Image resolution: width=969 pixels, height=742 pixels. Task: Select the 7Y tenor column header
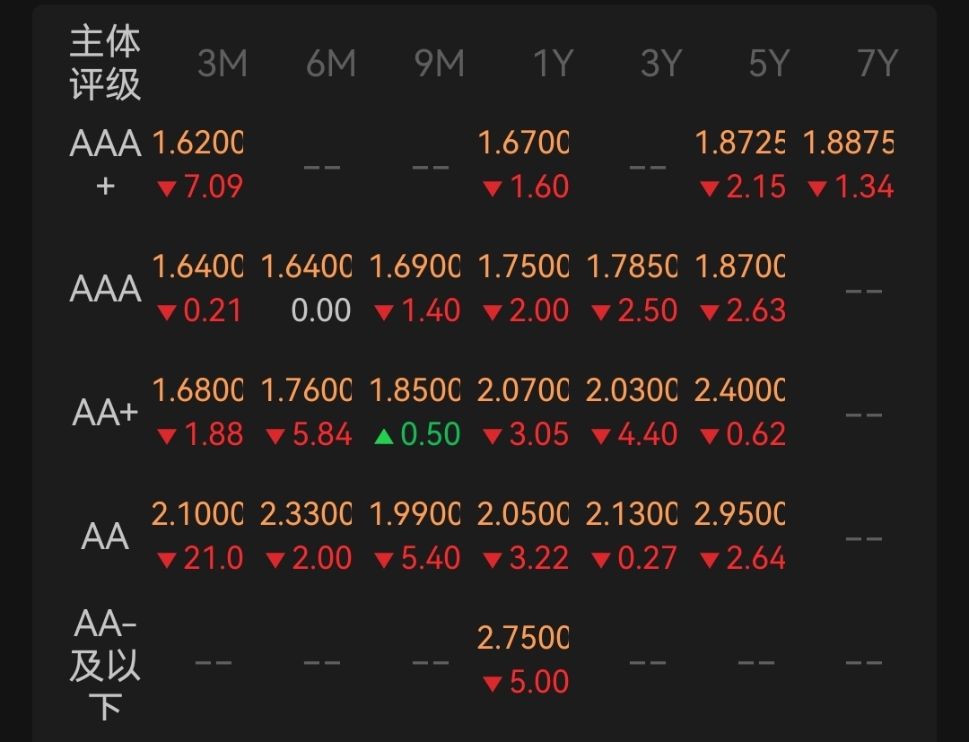pyautogui.click(x=877, y=63)
